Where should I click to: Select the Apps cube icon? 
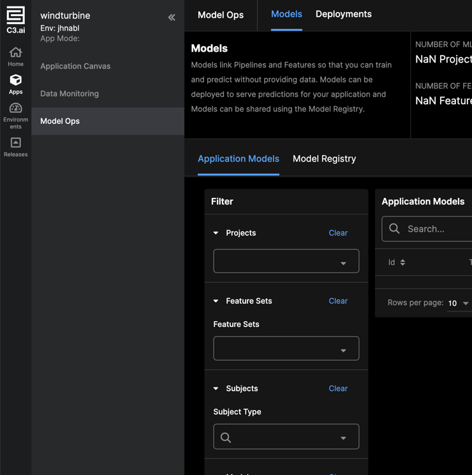[15, 80]
